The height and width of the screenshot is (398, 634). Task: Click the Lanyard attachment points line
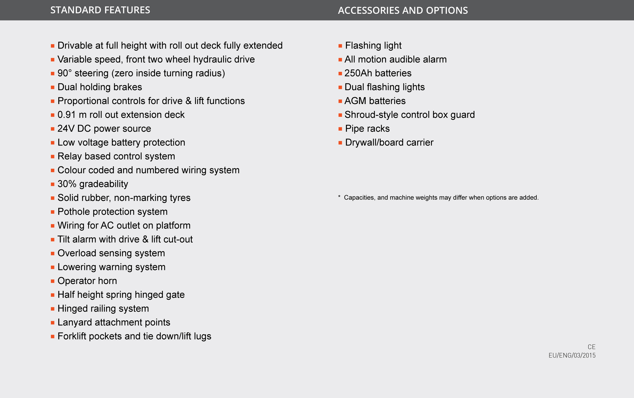pyautogui.click(x=114, y=322)
